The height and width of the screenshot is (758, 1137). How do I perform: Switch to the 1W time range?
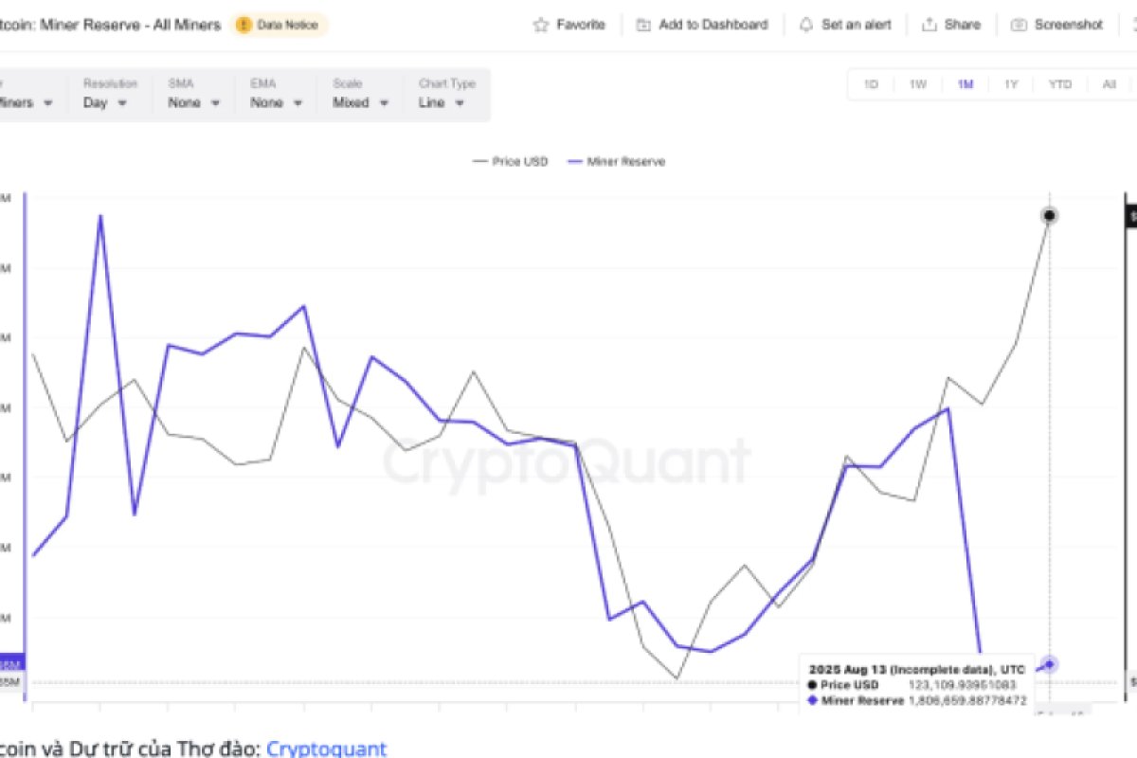917,84
